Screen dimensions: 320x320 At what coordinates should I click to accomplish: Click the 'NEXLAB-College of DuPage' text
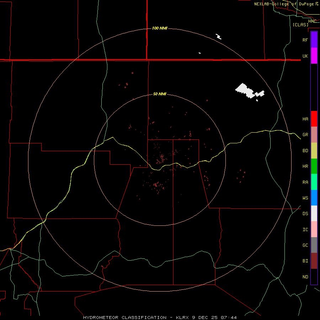click(x=284, y=4)
